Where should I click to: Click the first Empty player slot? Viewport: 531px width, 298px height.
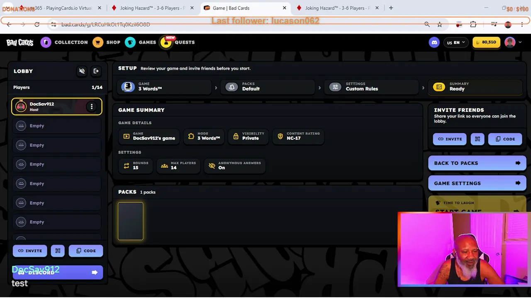pos(57,126)
